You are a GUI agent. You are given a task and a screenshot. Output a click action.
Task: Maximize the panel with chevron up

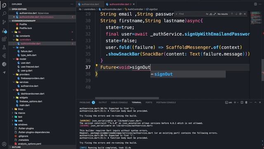(255, 102)
